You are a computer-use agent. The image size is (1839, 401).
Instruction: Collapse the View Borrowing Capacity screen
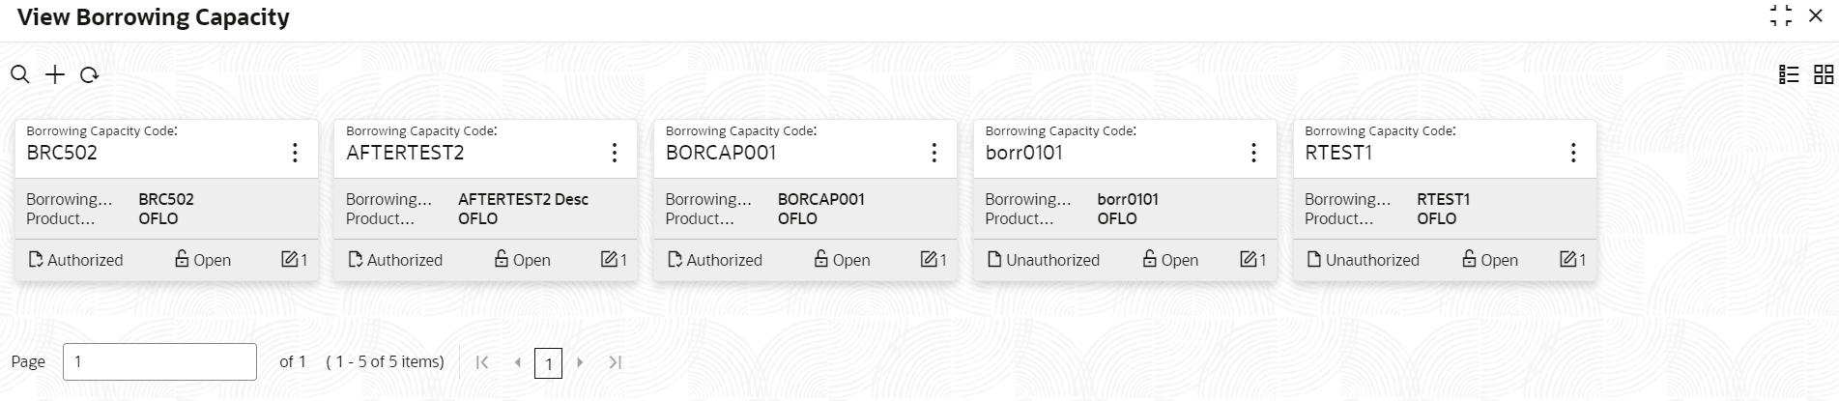(1780, 15)
